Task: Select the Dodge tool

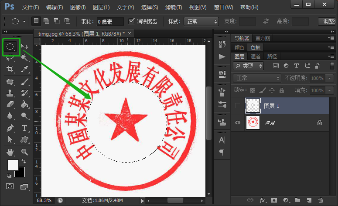Action: tap(24, 116)
